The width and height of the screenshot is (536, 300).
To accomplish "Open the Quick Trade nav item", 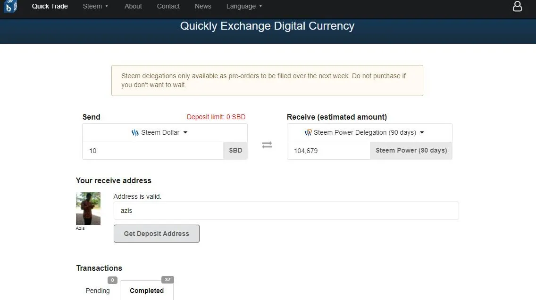I will click(50, 6).
